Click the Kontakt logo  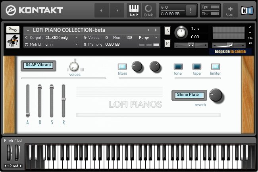point(35,10)
